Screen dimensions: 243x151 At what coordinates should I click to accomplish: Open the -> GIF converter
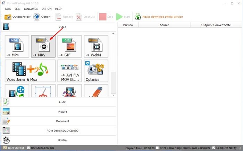[69, 46]
